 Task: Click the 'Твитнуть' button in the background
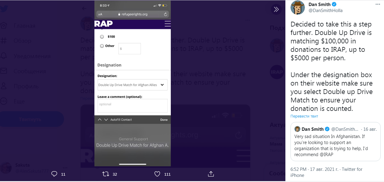(x=30, y=119)
